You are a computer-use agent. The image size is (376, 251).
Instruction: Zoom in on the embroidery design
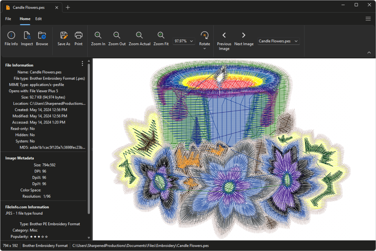coord(98,38)
